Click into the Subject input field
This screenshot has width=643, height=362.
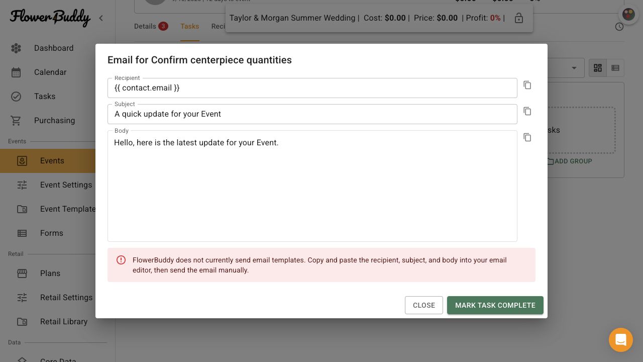coord(312,114)
